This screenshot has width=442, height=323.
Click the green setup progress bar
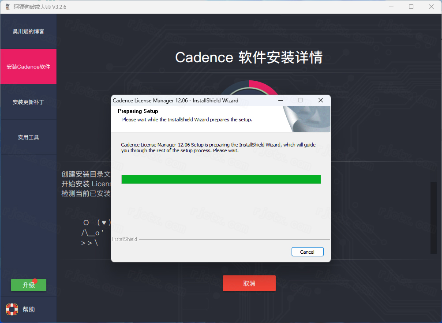point(221,180)
